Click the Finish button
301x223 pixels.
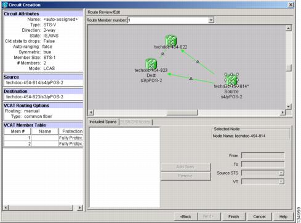[x=233, y=216]
